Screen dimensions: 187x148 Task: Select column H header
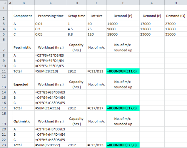176,3
